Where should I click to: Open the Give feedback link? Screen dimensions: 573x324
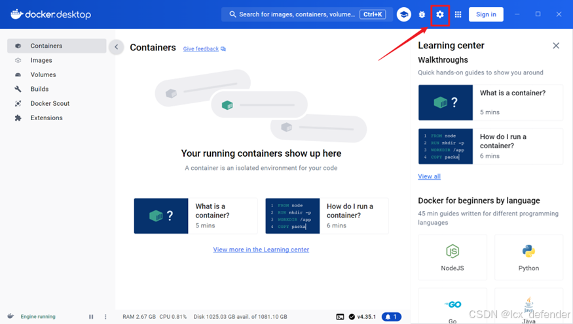coord(200,49)
